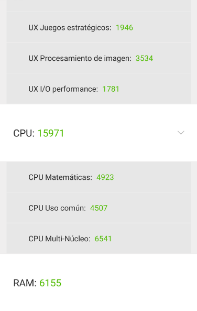
Task: Collapse the CPU section using the chevron
Action: tap(181, 133)
